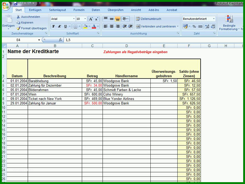Decrease indent icon

pyautogui.click(x=125, y=26)
